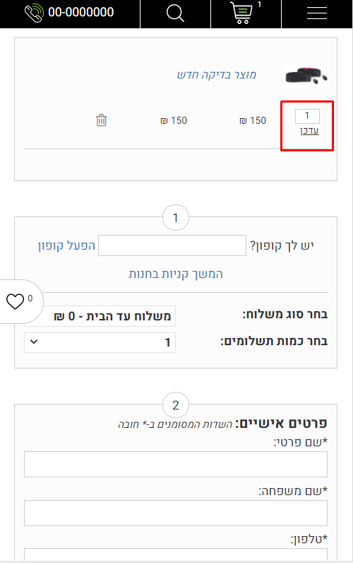Screen dimensions: 353x563
Task: Focus the last name (שם משפחה) field
Action: click(176, 513)
